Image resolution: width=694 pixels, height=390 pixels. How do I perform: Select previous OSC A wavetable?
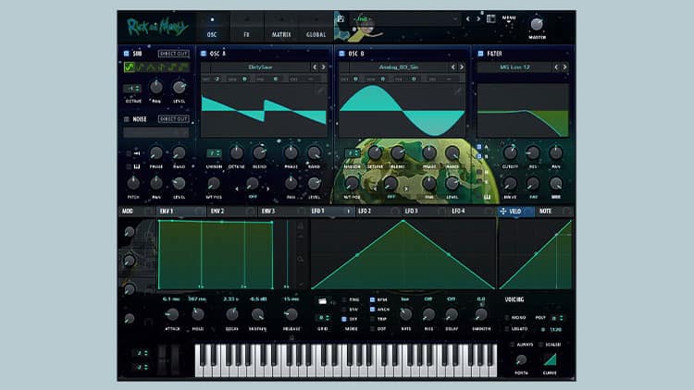315,67
